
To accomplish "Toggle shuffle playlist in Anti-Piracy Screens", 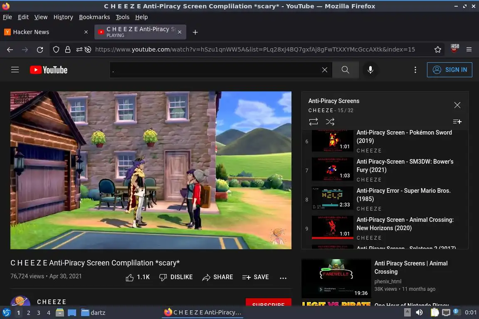I will (330, 122).
